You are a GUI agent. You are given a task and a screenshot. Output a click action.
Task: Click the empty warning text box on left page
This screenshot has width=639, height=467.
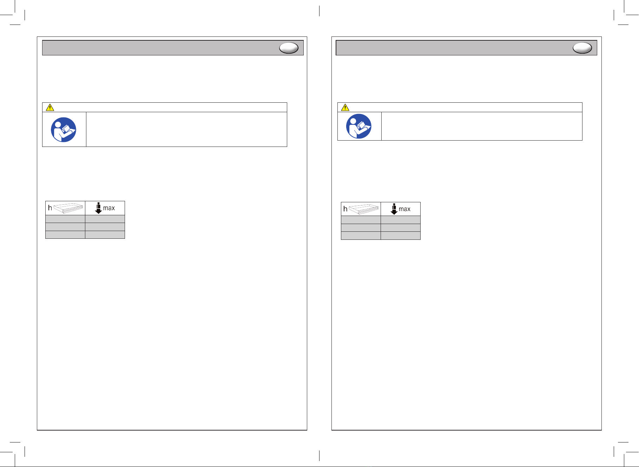[x=186, y=129]
